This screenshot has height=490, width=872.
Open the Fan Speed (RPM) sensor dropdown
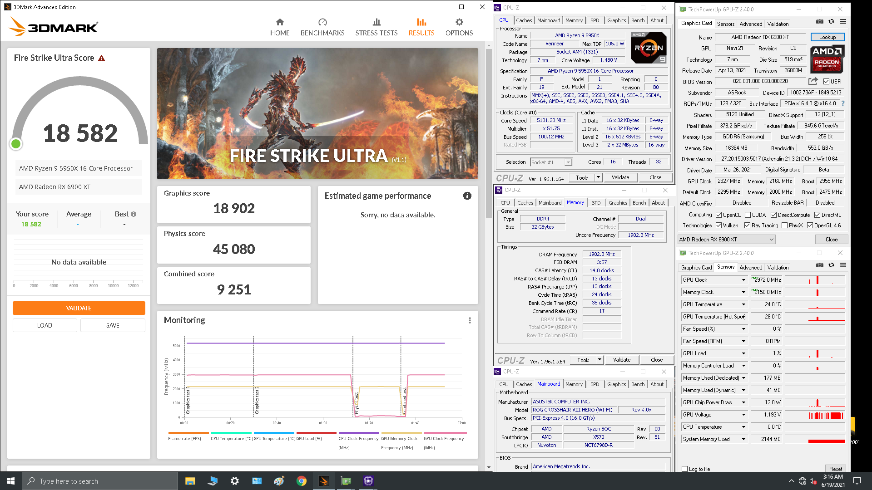pyautogui.click(x=743, y=341)
